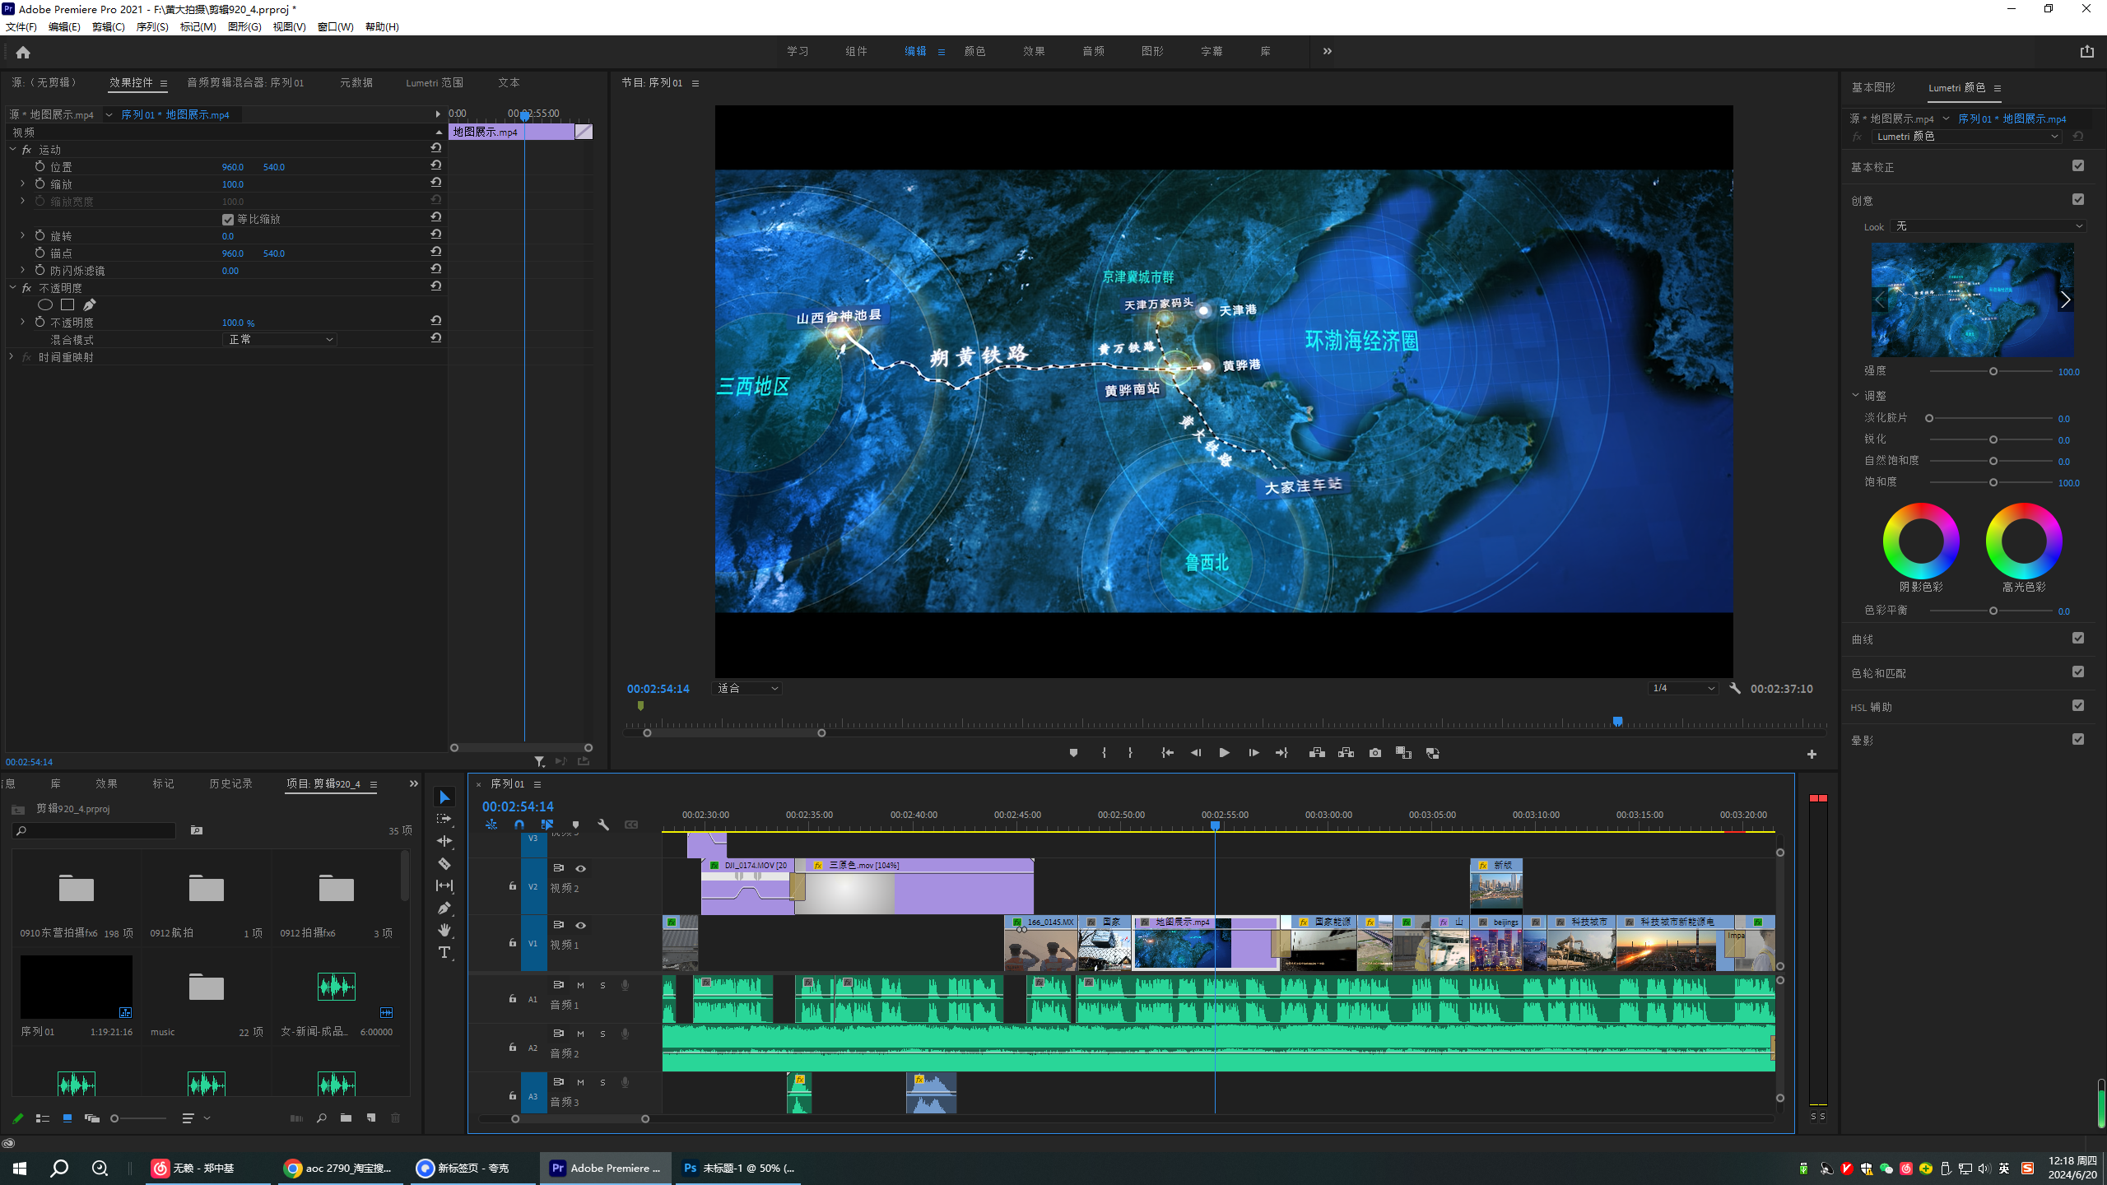Hide the 视频2 track with eye icon

click(580, 868)
